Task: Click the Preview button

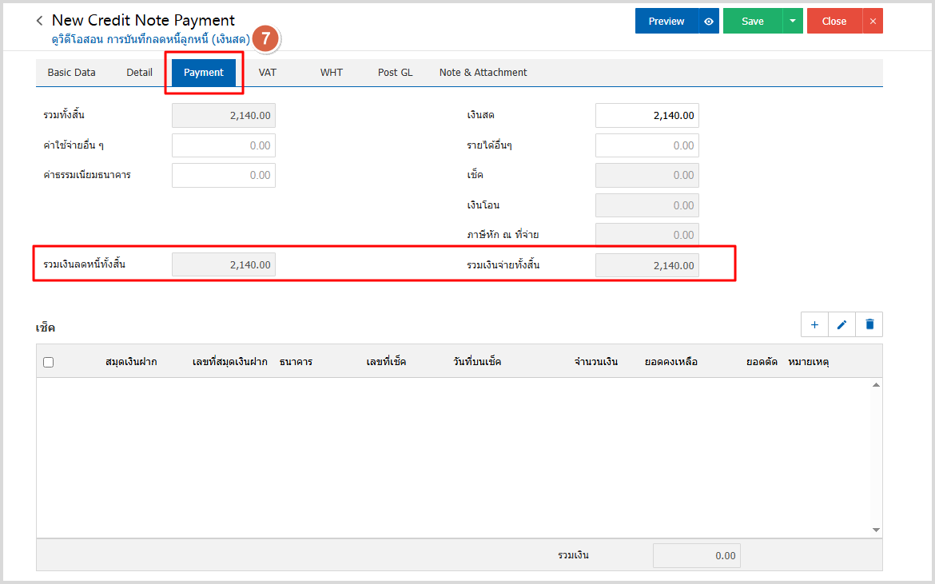Action: tap(666, 22)
